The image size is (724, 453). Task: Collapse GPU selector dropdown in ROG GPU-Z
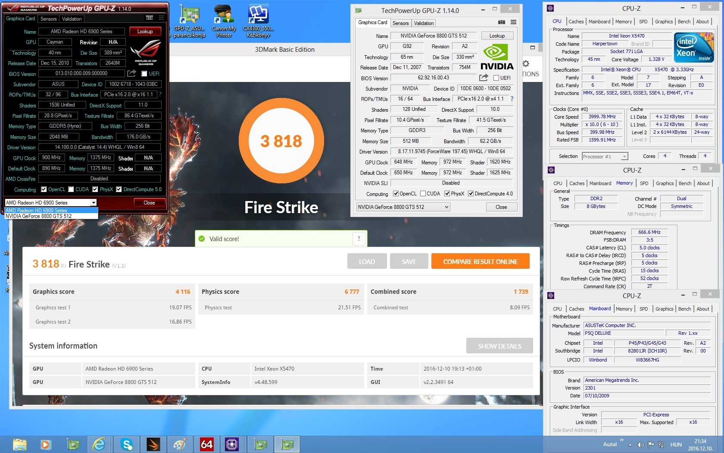pos(93,203)
